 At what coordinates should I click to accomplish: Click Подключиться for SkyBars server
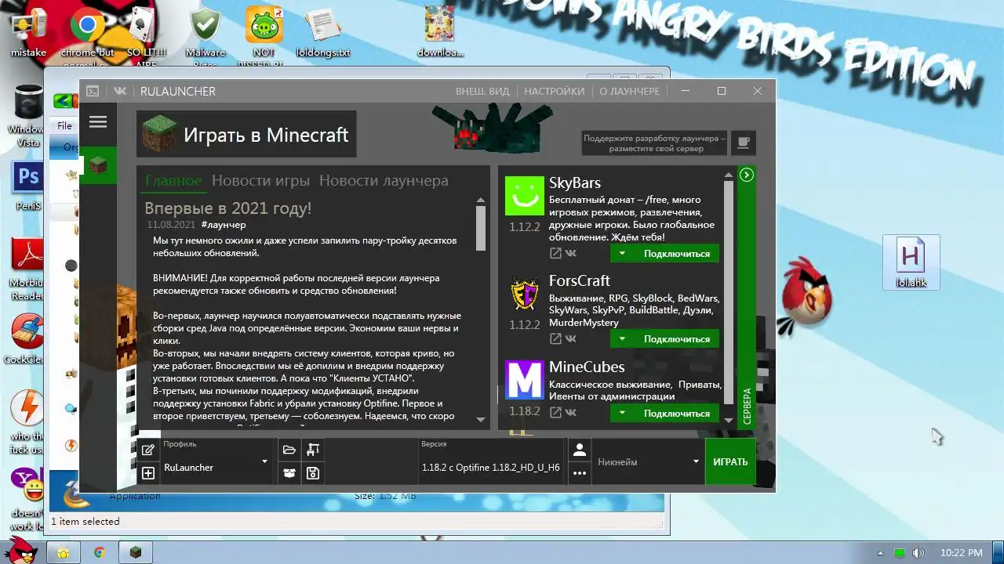(676, 253)
